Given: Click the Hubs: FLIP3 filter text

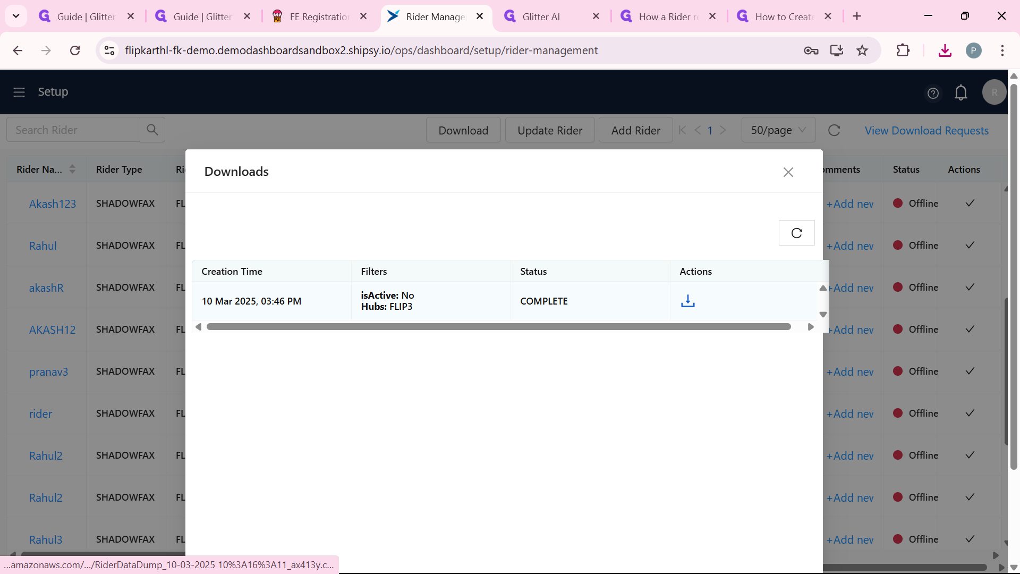Looking at the screenshot, I should pyautogui.click(x=387, y=307).
